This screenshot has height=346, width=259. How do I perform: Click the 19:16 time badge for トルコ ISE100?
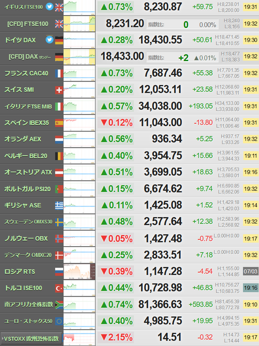point(250,288)
